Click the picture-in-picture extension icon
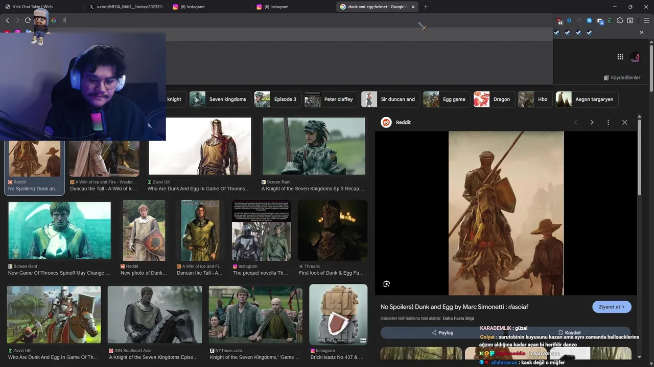654x367 pixels. [600, 21]
